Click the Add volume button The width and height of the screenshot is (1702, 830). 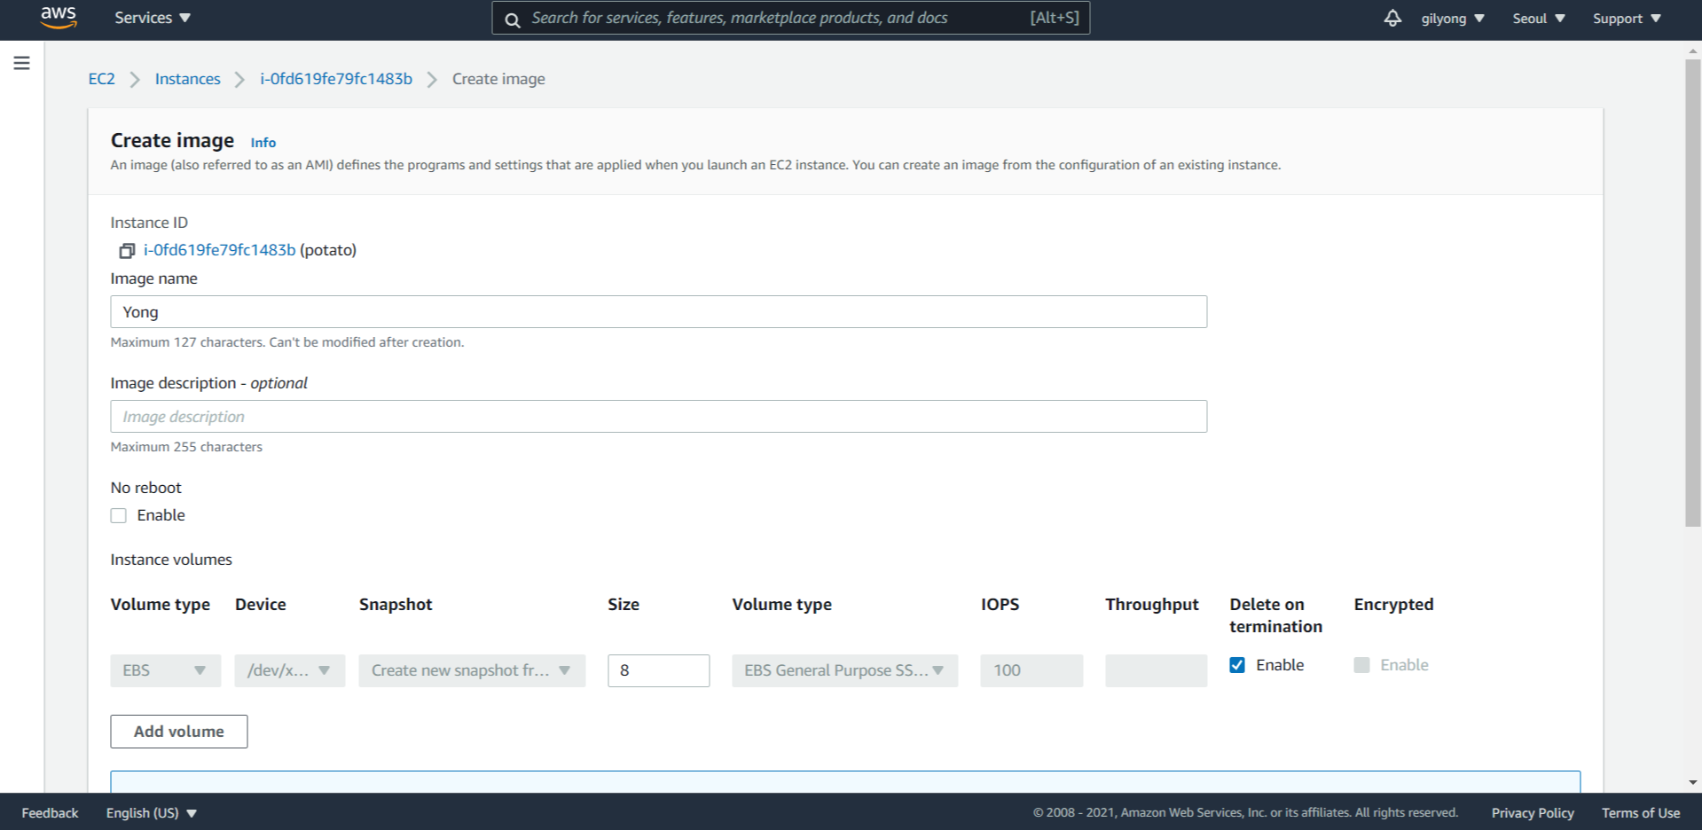(179, 732)
